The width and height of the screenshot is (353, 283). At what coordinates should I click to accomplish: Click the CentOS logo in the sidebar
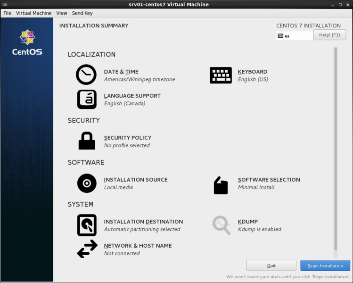click(x=27, y=42)
